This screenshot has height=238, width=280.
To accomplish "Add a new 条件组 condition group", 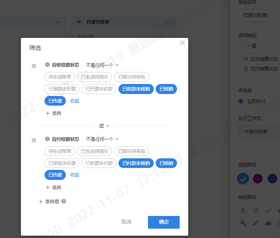I will tap(49, 201).
